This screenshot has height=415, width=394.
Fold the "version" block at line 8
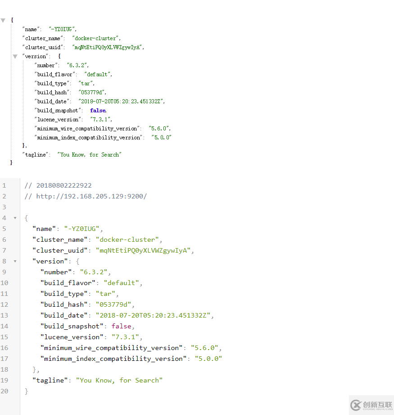click(x=15, y=261)
